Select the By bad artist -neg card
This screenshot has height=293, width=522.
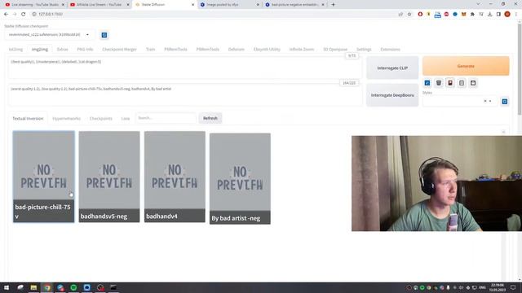coord(240,179)
